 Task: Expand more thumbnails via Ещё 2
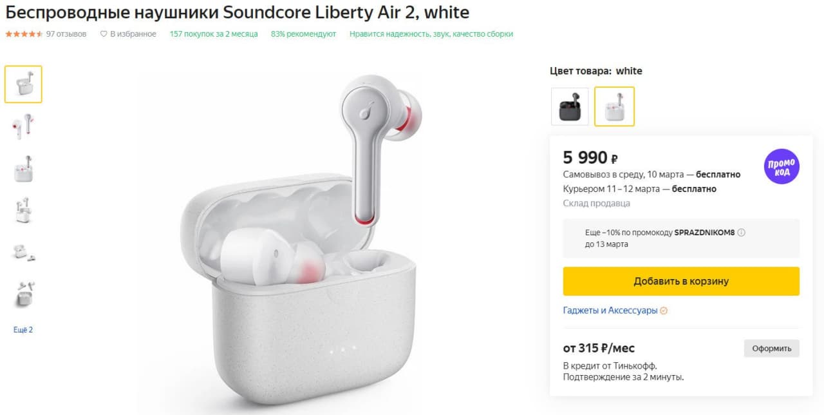coord(23,330)
